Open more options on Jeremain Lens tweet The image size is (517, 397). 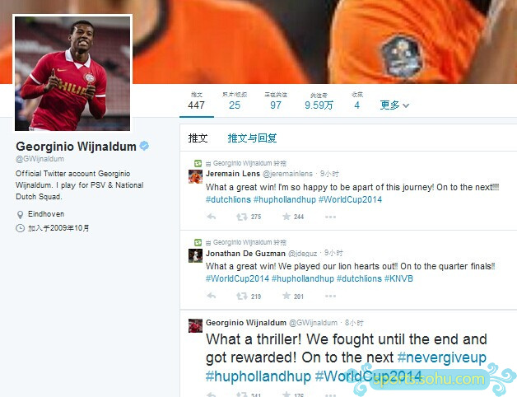pos(330,217)
